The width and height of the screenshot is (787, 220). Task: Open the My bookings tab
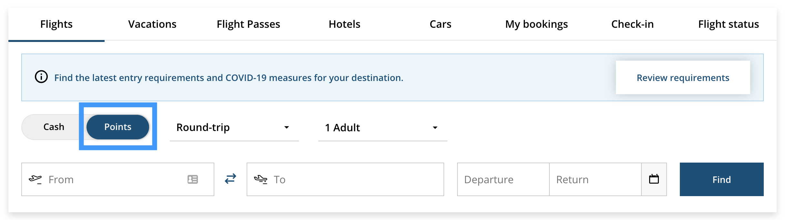coord(537,24)
